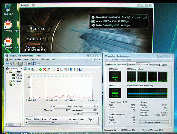Switch to the Processes tab

point(122,65)
